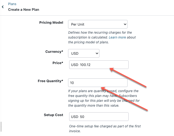Open the Plans breadcrumb link
This screenshot has height=136, width=174.
(x=12, y=4)
